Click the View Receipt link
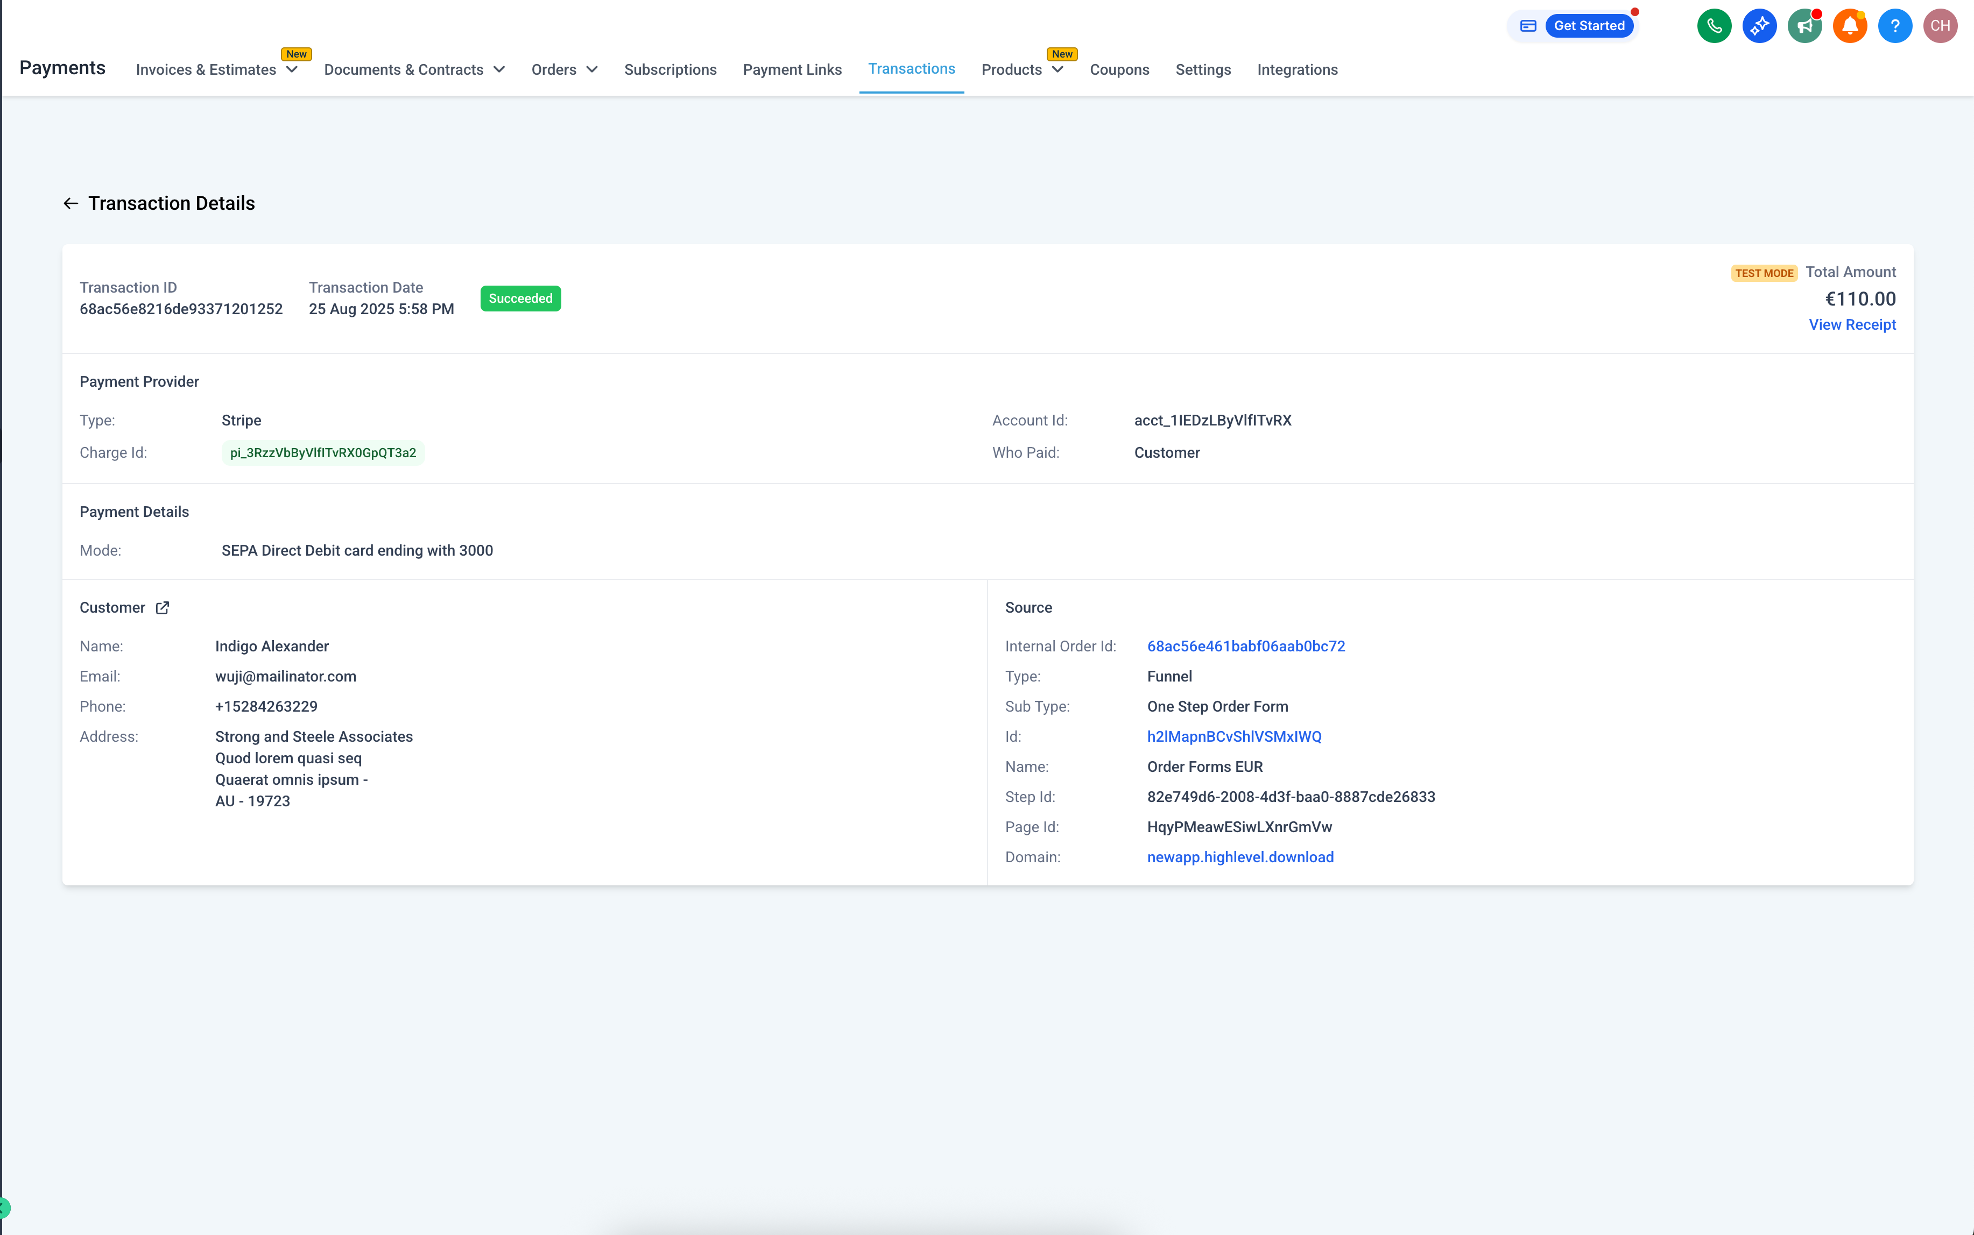 (1851, 324)
